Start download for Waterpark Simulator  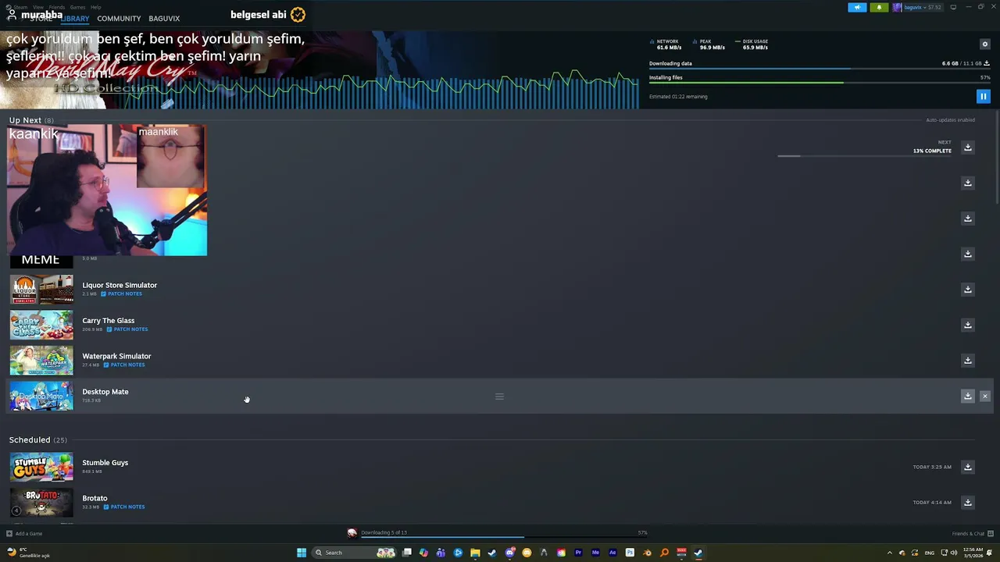[x=967, y=361]
